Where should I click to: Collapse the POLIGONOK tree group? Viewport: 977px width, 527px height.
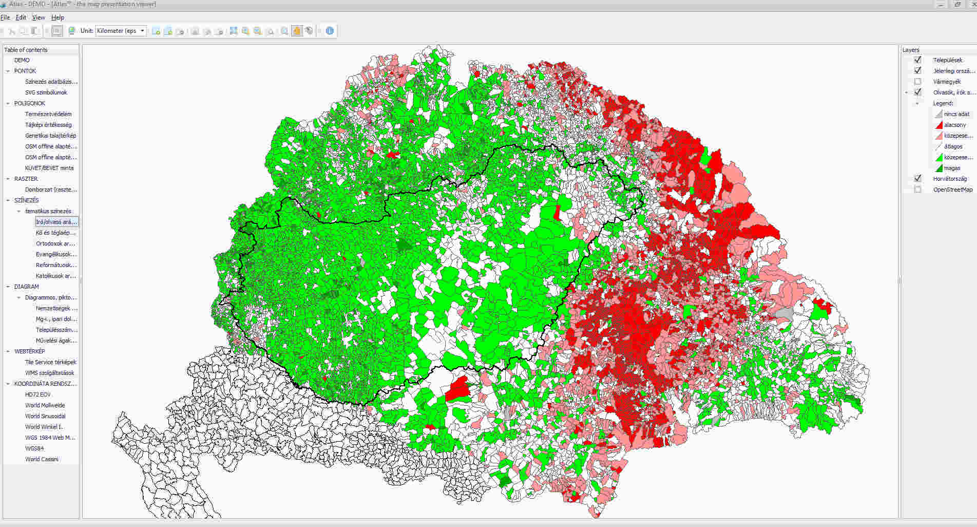pos(8,103)
